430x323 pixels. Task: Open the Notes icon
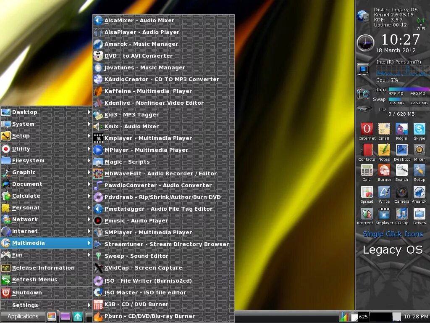(x=384, y=150)
